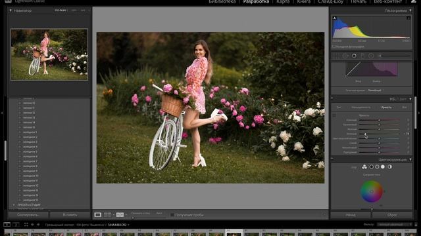Toggle Цветокоррекция panel on/off switch
Screen dimensions: 421x236
[x=332, y=159]
